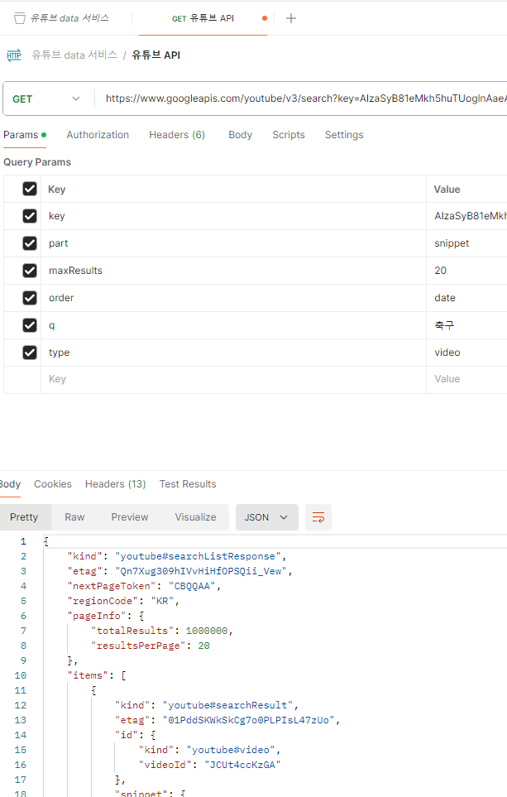Click the part value 'snippet'

[452, 243]
